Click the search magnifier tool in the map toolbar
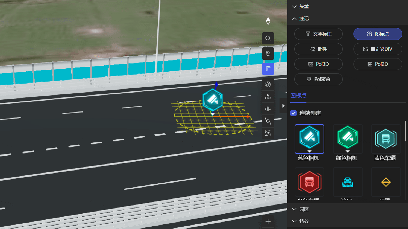408x229 pixels. pyautogui.click(x=268, y=38)
